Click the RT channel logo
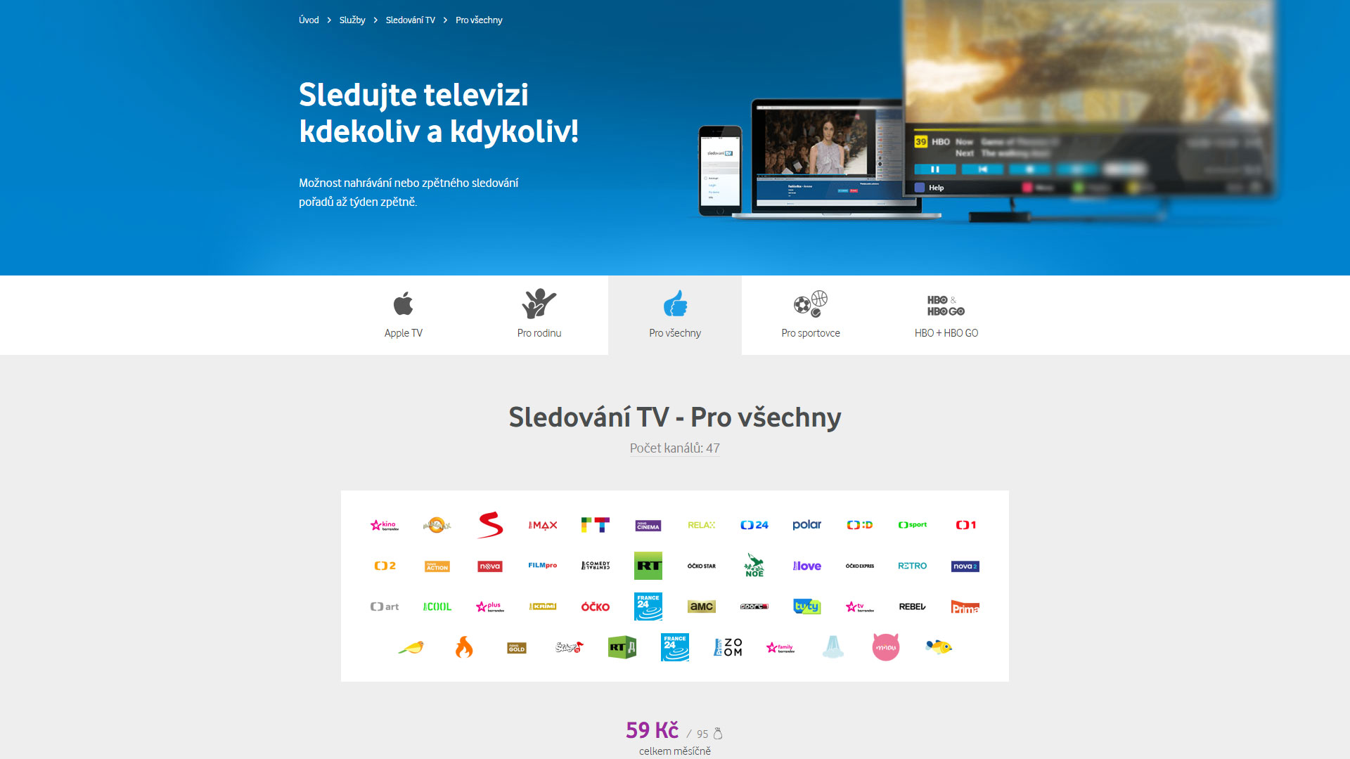 tap(648, 565)
